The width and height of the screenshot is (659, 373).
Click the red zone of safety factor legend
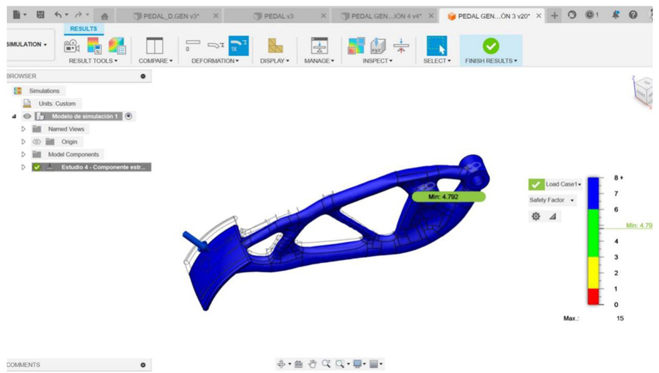pos(593,297)
